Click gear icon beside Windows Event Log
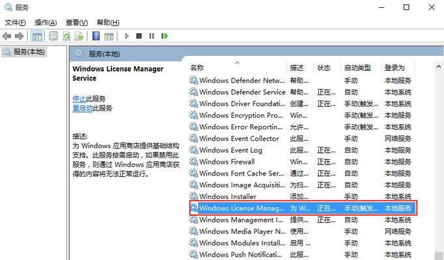 194,149
